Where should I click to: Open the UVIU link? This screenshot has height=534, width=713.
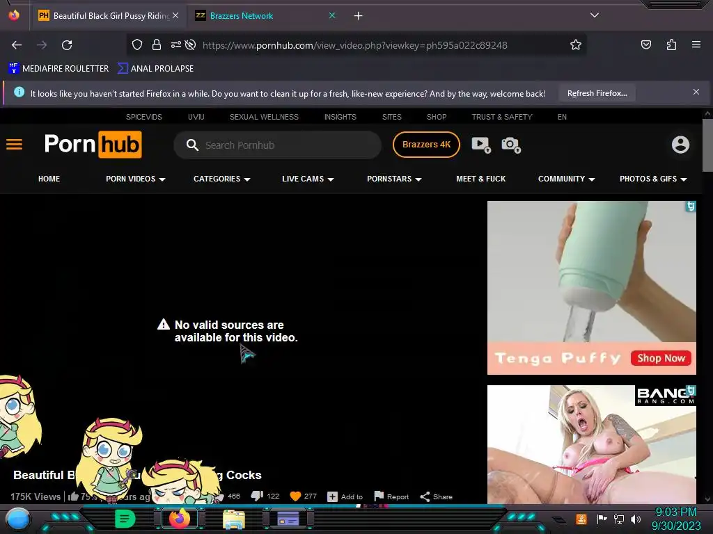point(196,117)
